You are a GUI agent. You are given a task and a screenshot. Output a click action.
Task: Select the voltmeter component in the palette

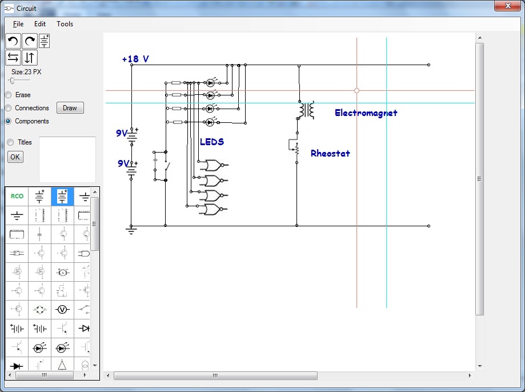[x=62, y=309]
